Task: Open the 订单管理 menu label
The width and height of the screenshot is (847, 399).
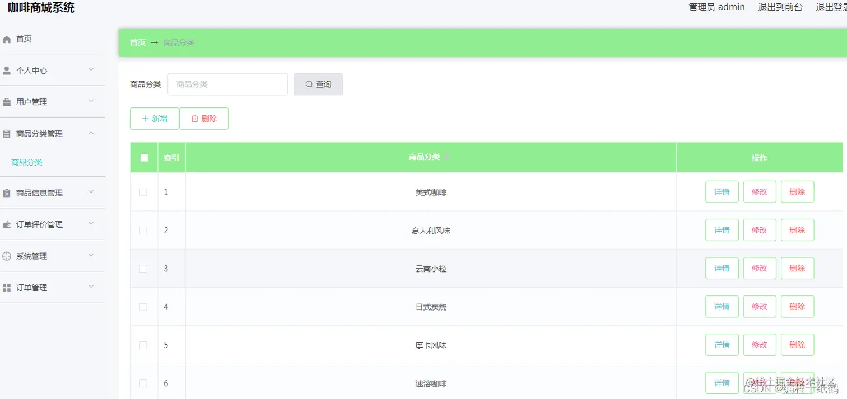Action: pos(31,288)
